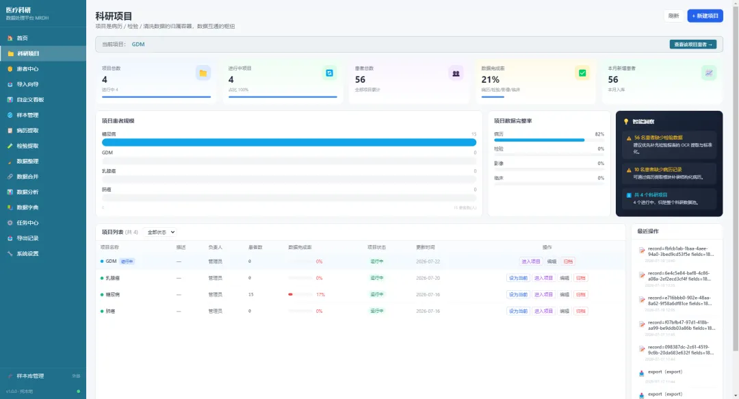Click 归档 for the GDM project
The width and height of the screenshot is (739, 399).
tap(569, 261)
